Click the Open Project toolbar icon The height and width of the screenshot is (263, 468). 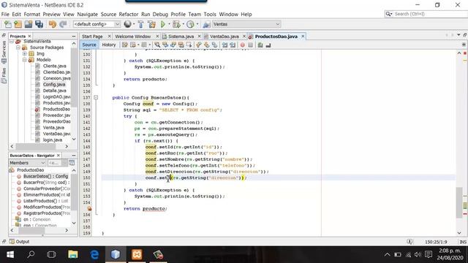point(29,24)
